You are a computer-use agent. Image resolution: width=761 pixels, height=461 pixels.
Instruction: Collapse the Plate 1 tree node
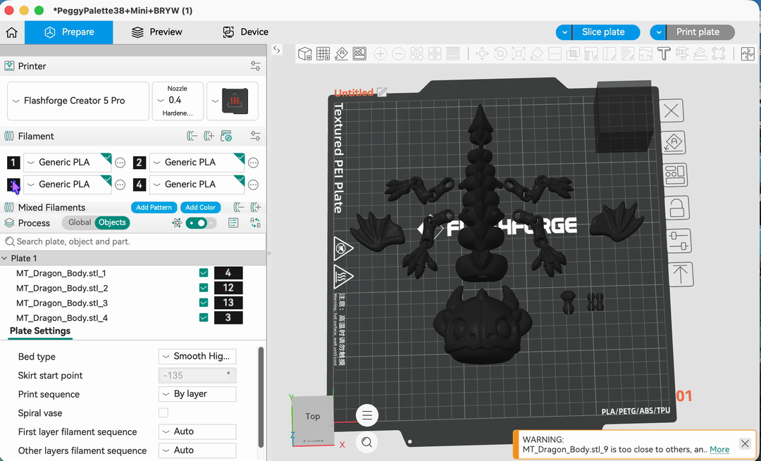tap(4, 258)
